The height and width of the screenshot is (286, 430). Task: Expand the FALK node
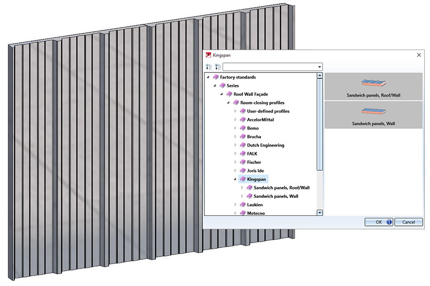pos(235,153)
